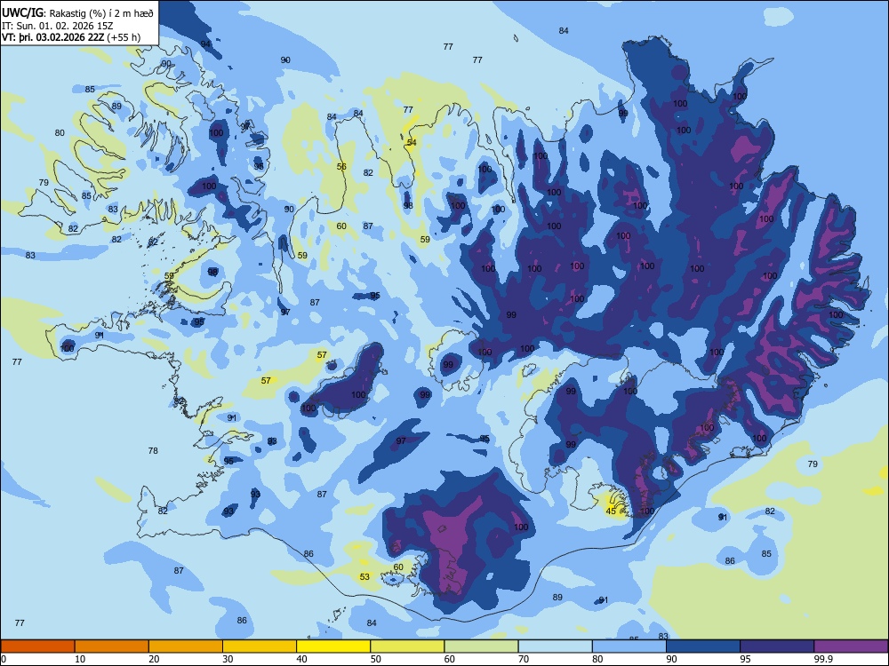Click the '56' humidity value on the map
Image resolution: width=889 pixels, height=666 pixels.
point(341,167)
